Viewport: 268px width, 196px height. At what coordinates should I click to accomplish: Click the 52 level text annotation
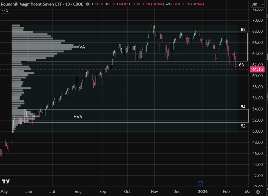click(x=243, y=126)
